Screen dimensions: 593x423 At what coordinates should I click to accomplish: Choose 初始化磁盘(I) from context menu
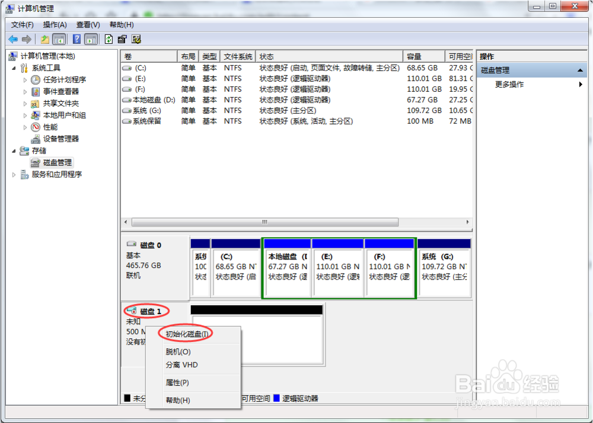point(193,334)
